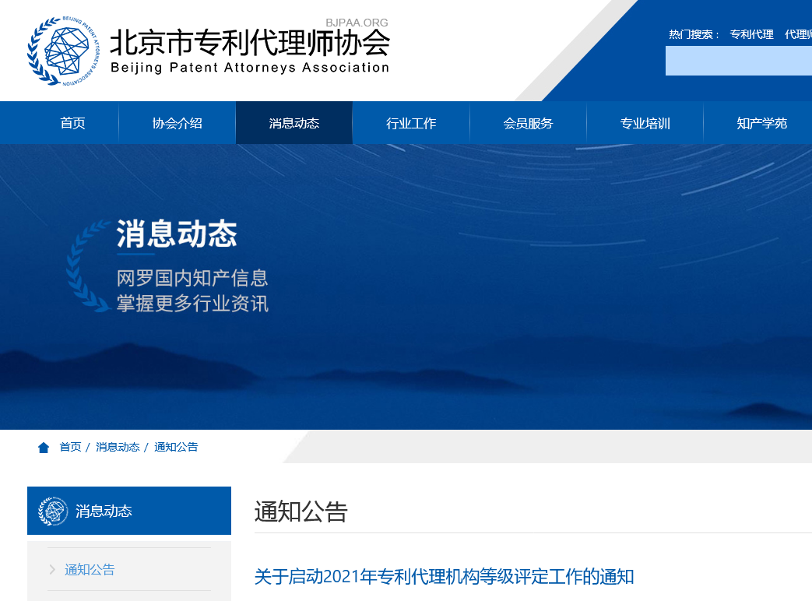The image size is (812, 601).
Task: Click BJPAA.ORG text above title
Action: click(x=357, y=23)
